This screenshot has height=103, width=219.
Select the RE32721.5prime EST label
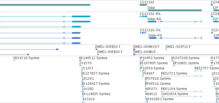point(174,73)
